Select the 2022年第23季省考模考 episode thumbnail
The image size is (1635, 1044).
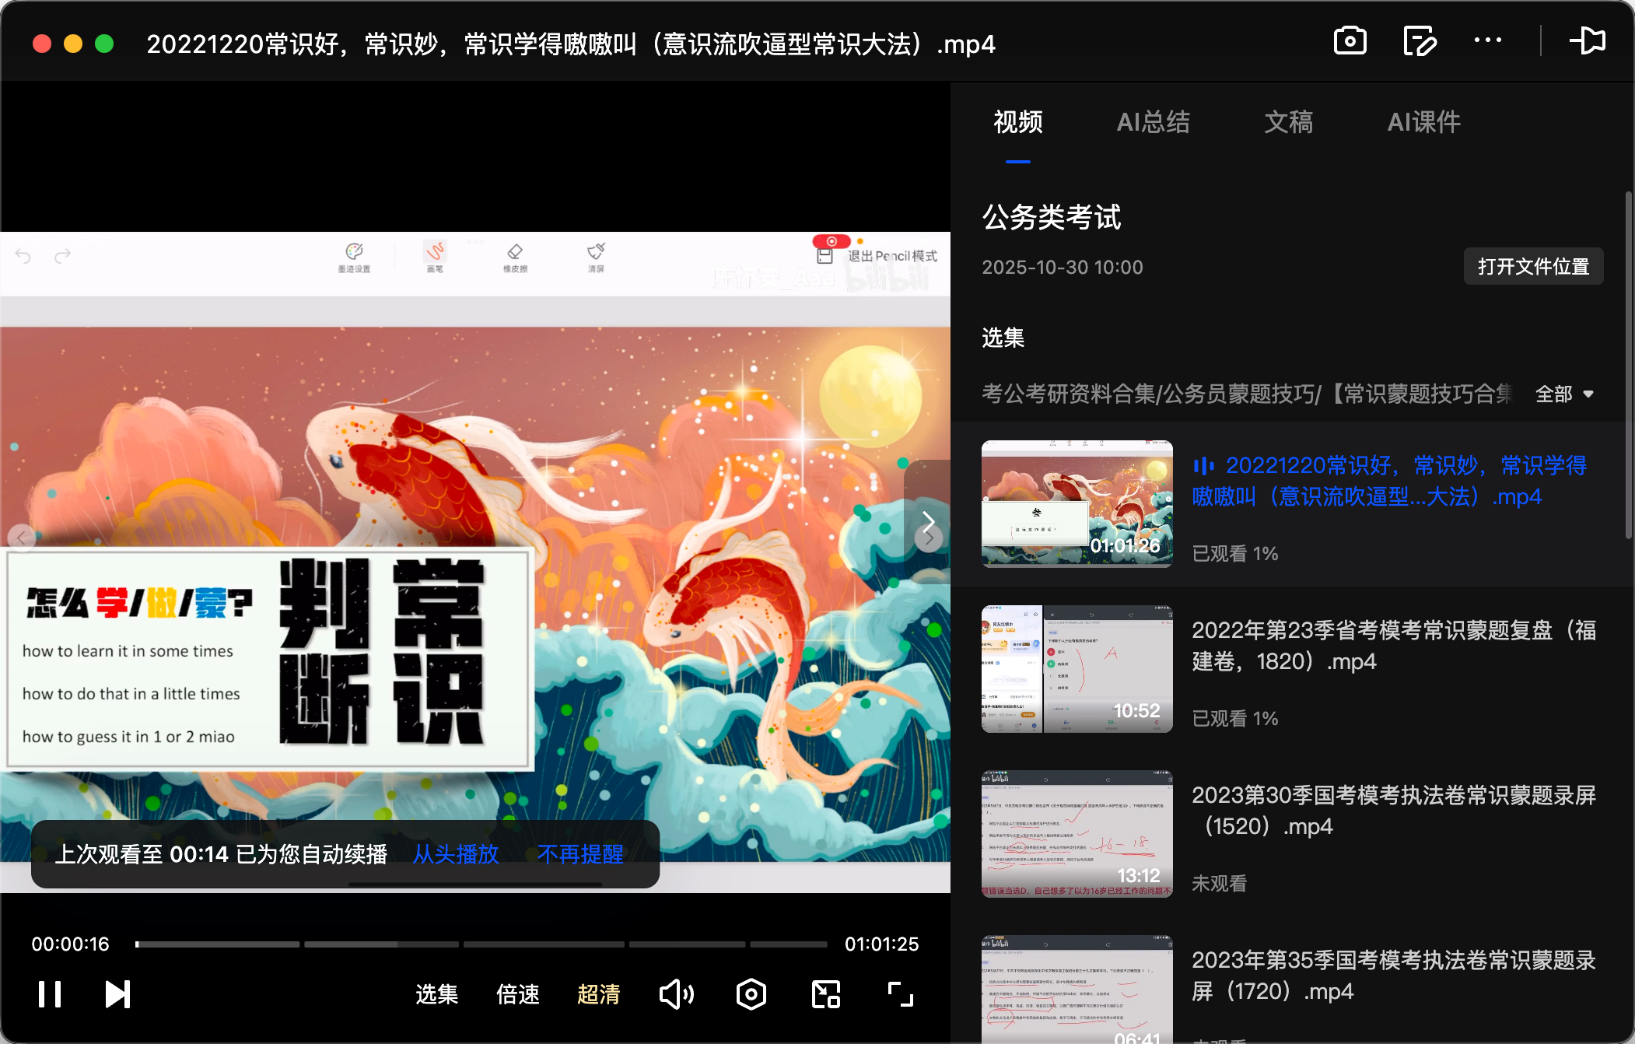click(1077, 667)
